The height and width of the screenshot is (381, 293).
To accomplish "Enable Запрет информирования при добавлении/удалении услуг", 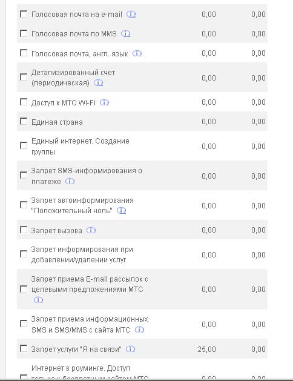I will pos(24,254).
